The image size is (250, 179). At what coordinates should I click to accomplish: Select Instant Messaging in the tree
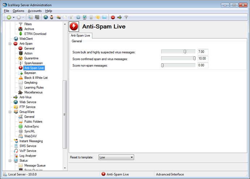31,141
